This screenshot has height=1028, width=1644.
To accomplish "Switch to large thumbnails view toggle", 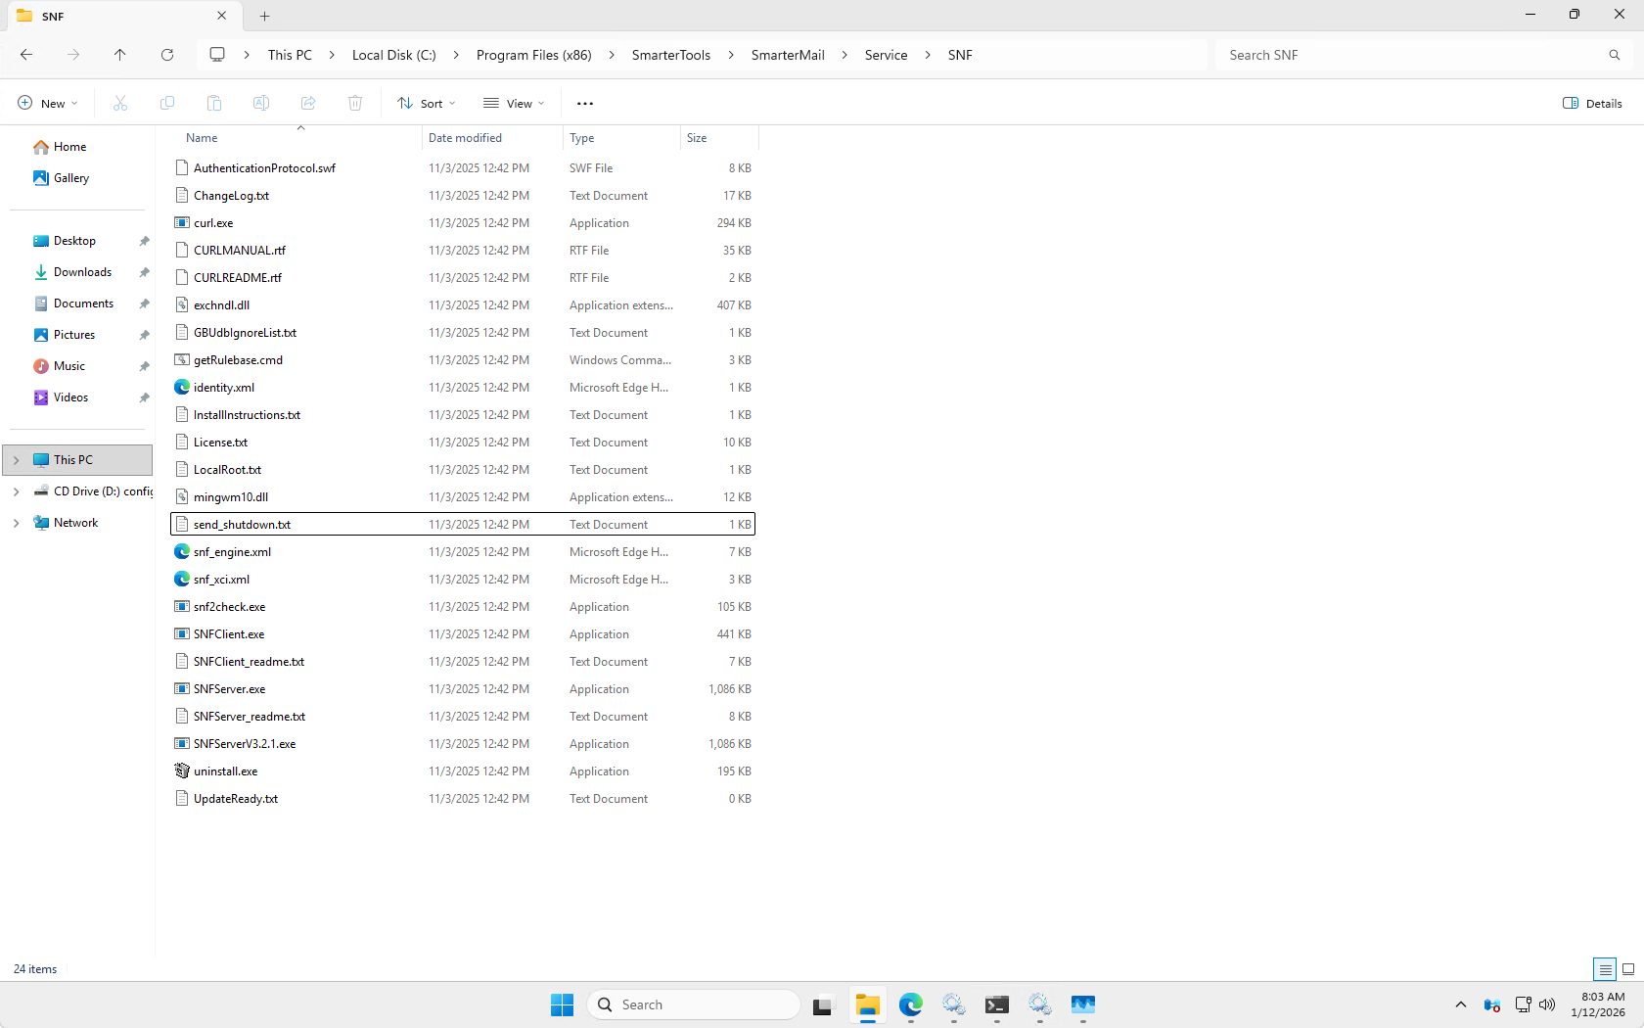I will coord(1628,969).
